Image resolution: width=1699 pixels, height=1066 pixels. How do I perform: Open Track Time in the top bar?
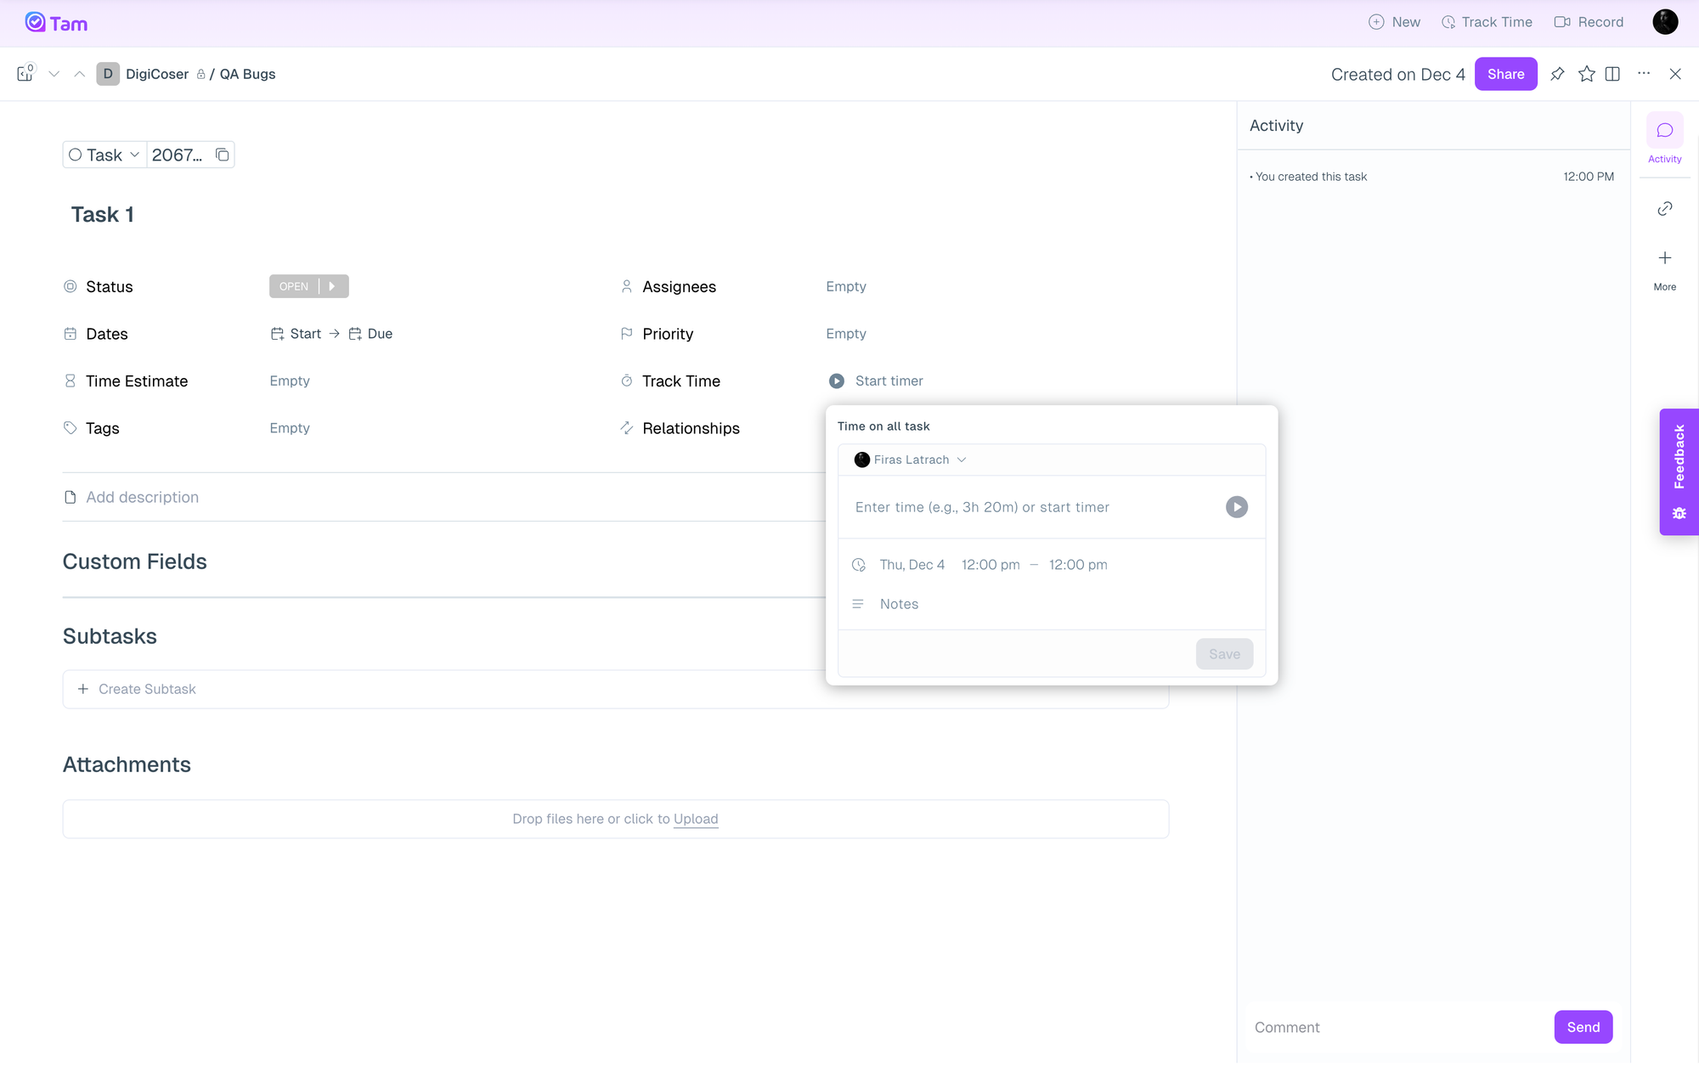point(1487,22)
